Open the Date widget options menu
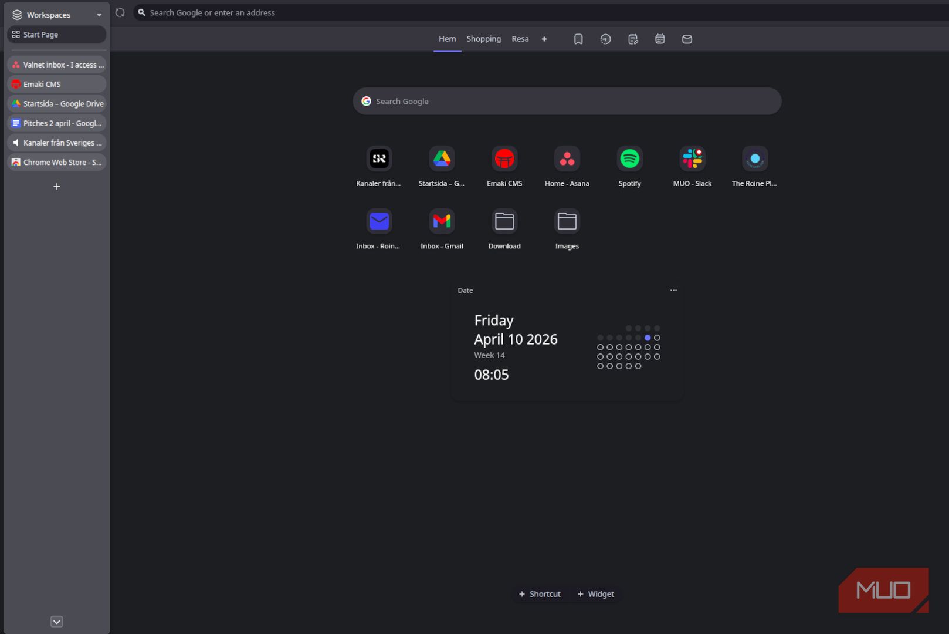Viewport: 949px width, 634px height. 673,290
